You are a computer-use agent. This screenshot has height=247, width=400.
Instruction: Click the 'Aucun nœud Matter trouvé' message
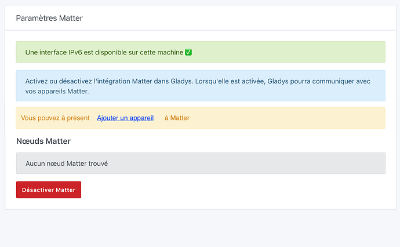click(67, 164)
